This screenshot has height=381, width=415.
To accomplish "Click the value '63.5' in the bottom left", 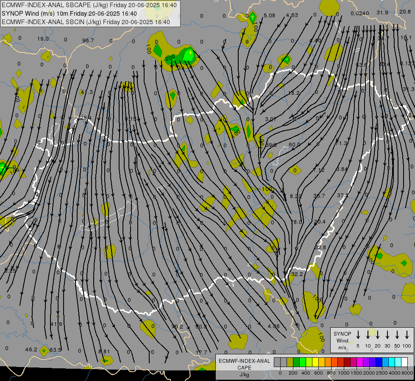I will point(56,350).
